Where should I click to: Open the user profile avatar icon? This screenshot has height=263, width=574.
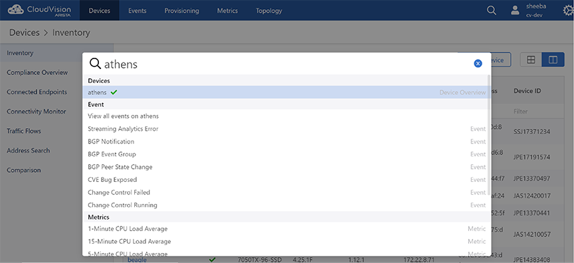pos(515,10)
